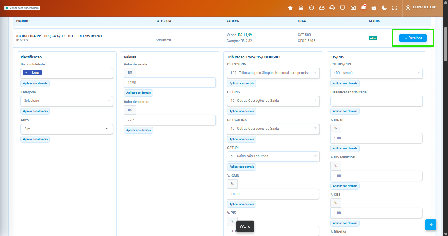Image resolution: width=448 pixels, height=236 pixels.
Task: Expand the CST PIS dropdown
Action: [x=273, y=101]
